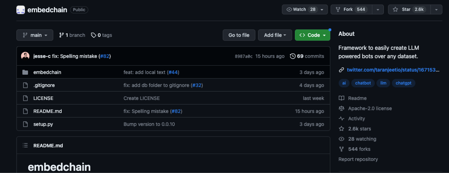The height and width of the screenshot is (173, 449).
Task: Click the 'chatbot' topic tag
Action: pyautogui.click(x=363, y=83)
